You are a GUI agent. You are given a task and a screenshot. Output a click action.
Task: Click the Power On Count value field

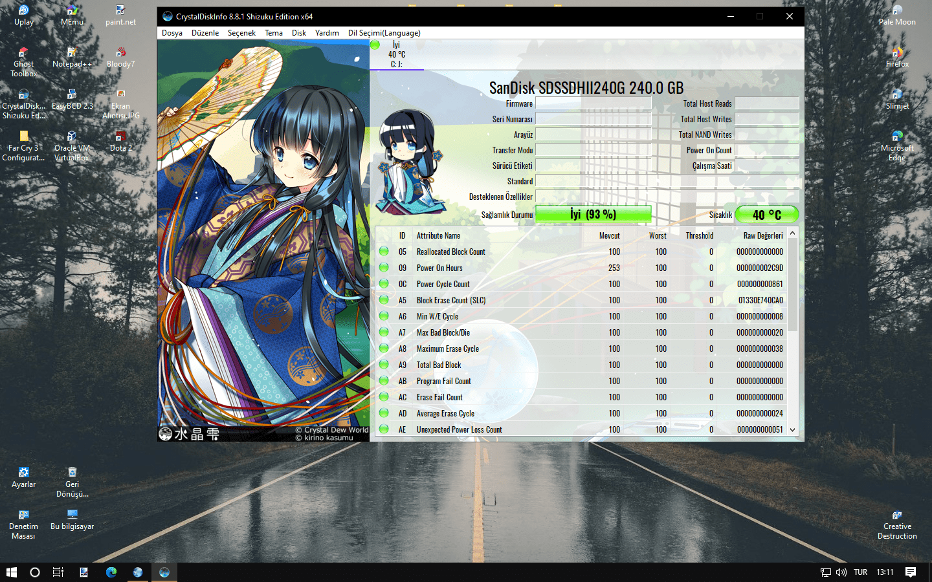tap(767, 150)
